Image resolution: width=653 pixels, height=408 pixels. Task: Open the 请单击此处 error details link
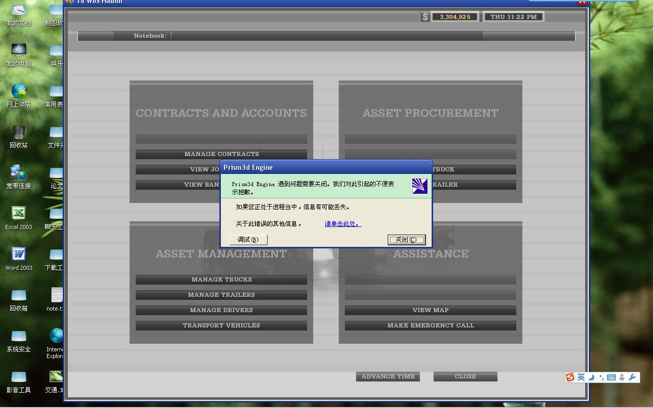point(343,224)
